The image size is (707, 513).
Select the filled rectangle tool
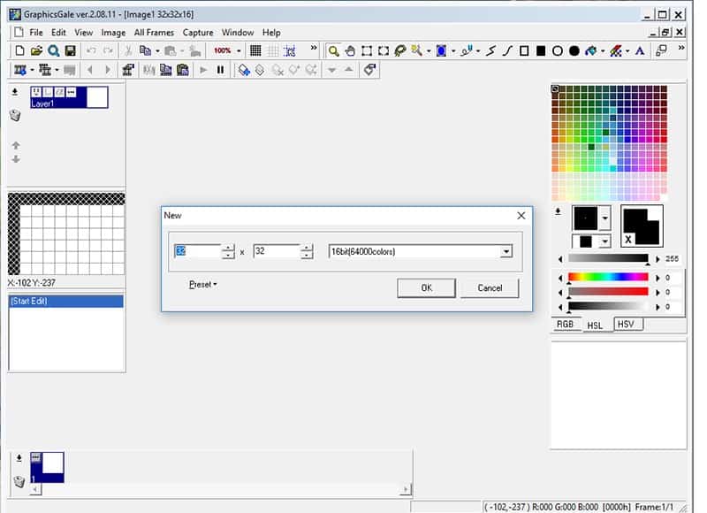(x=541, y=51)
